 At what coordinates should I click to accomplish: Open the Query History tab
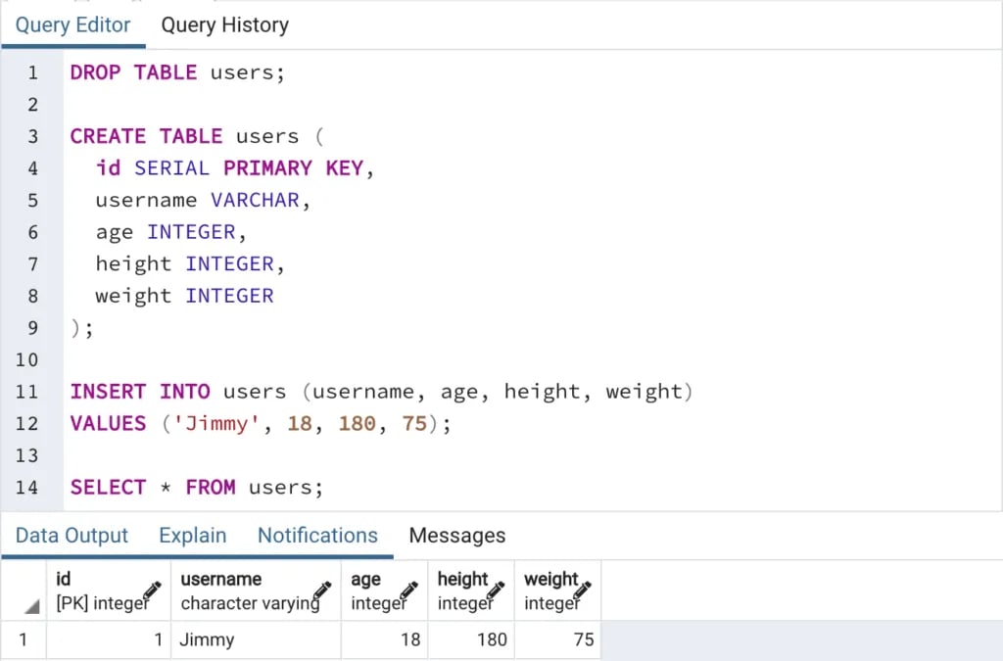tap(224, 24)
